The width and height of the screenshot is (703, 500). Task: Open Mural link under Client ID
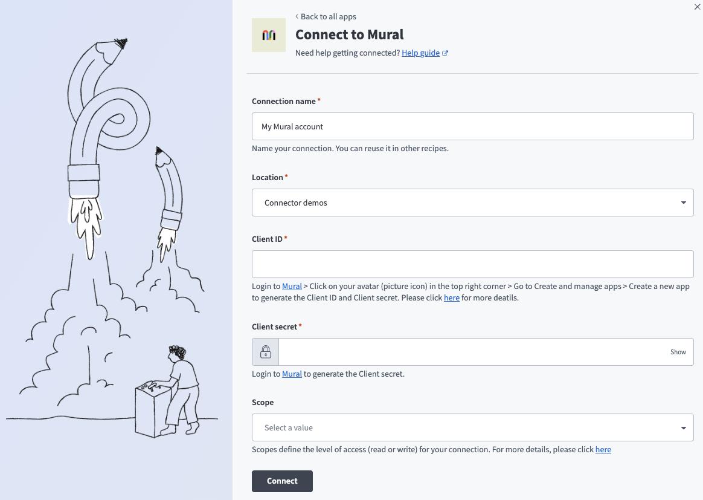(292, 287)
